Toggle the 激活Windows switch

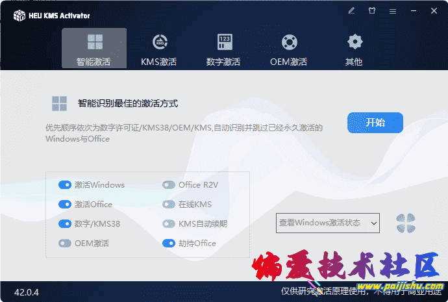(65, 185)
